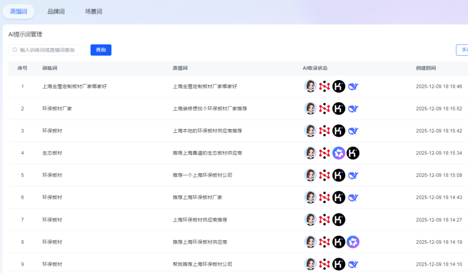Click the Kimi icon in row 3

[x=339, y=131]
